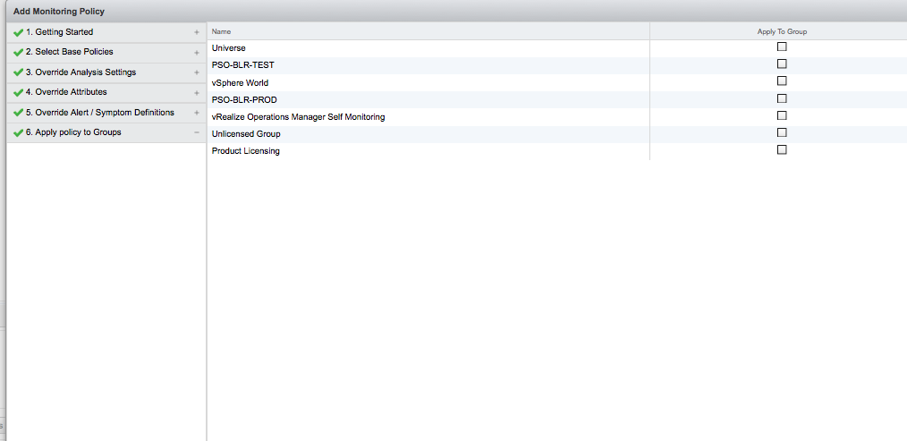Apply policy to PSO-BLR-PROD group checkbox

click(782, 98)
